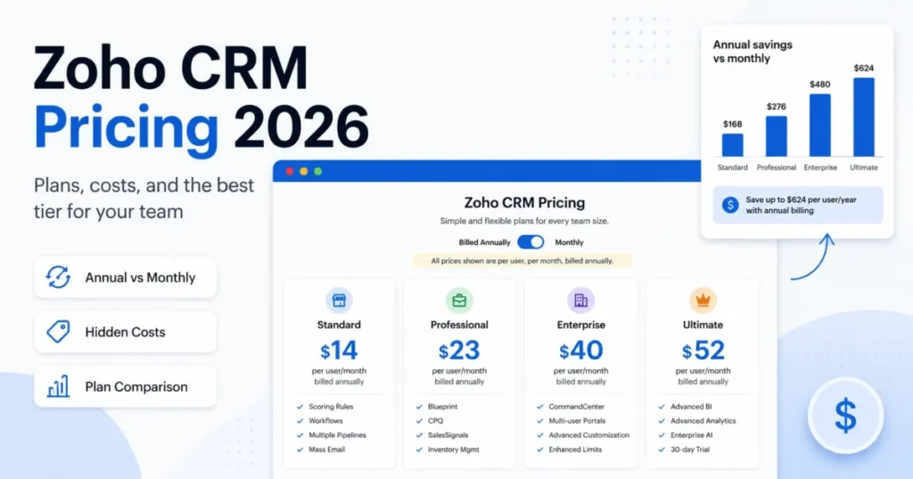Click the CommandCenter feature
The height and width of the screenshot is (479, 913).
coord(577,406)
